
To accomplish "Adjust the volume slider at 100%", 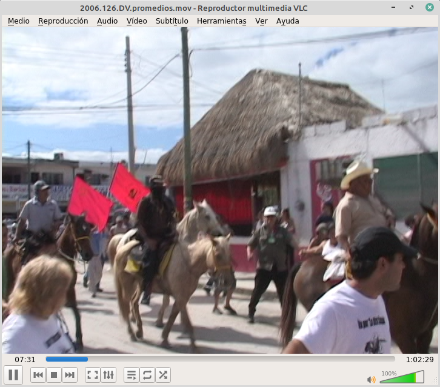I will [x=401, y=378].
